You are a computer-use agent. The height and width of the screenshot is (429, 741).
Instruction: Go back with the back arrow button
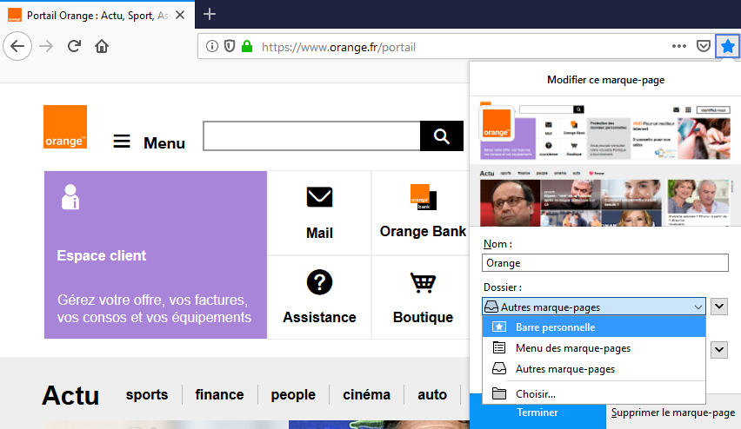tap(17, 46)
